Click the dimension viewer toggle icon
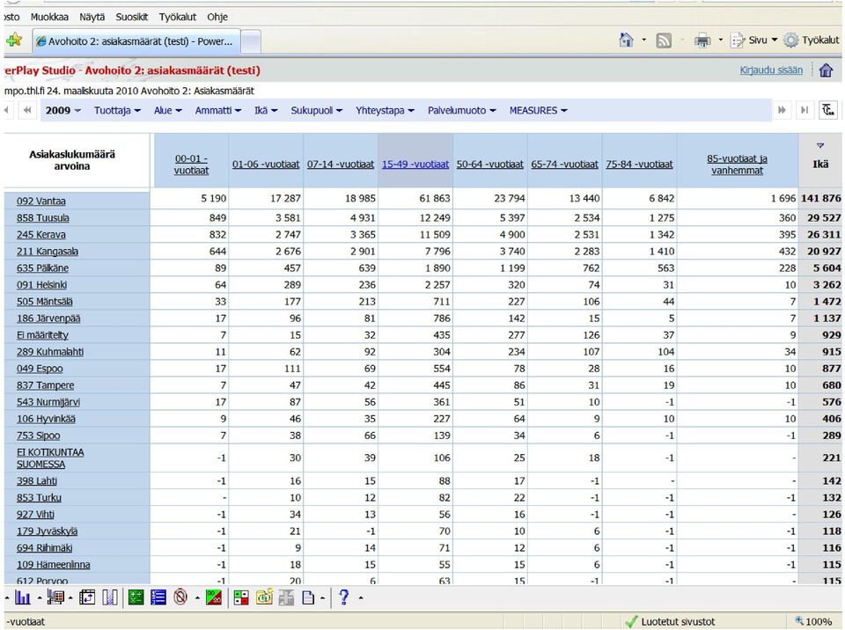The width and height of the screenshot is (845, 630). click(828, 110)
